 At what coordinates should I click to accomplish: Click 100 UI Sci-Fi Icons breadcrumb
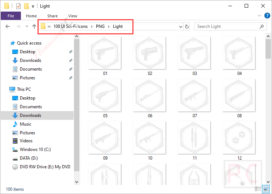coord(71,26)
